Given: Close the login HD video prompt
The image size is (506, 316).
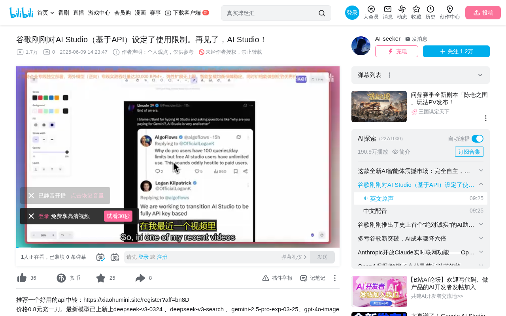Looking at the screenshot, I should click(x=31, y=216).
